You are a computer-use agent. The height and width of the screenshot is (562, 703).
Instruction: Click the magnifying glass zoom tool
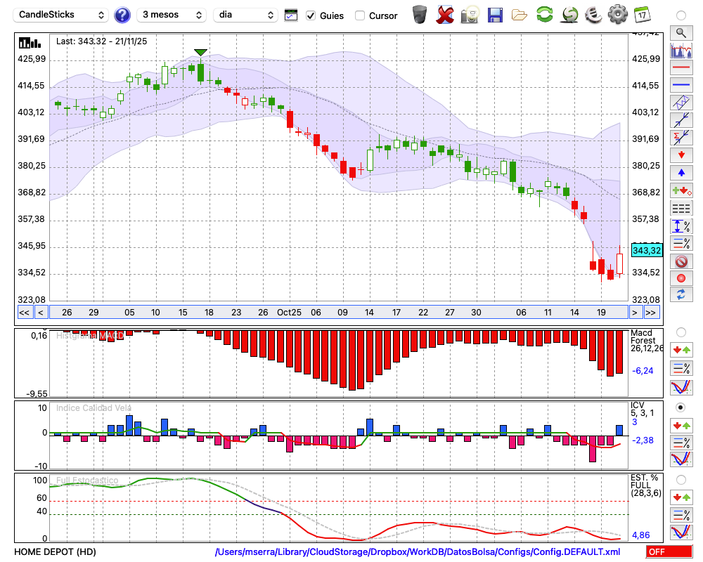tap(681, 32)
